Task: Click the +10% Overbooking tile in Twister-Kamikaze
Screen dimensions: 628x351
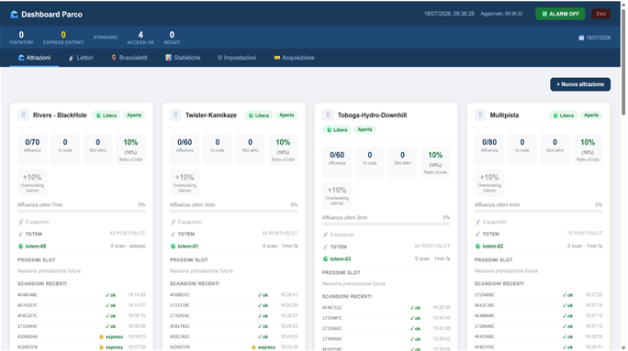Action: click(x=185, y=182)
